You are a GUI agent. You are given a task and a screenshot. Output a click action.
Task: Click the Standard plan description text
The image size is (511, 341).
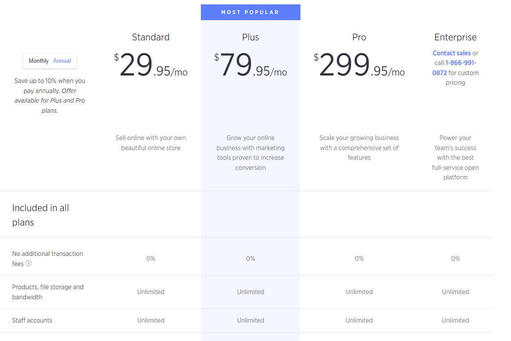coord(150,143)
